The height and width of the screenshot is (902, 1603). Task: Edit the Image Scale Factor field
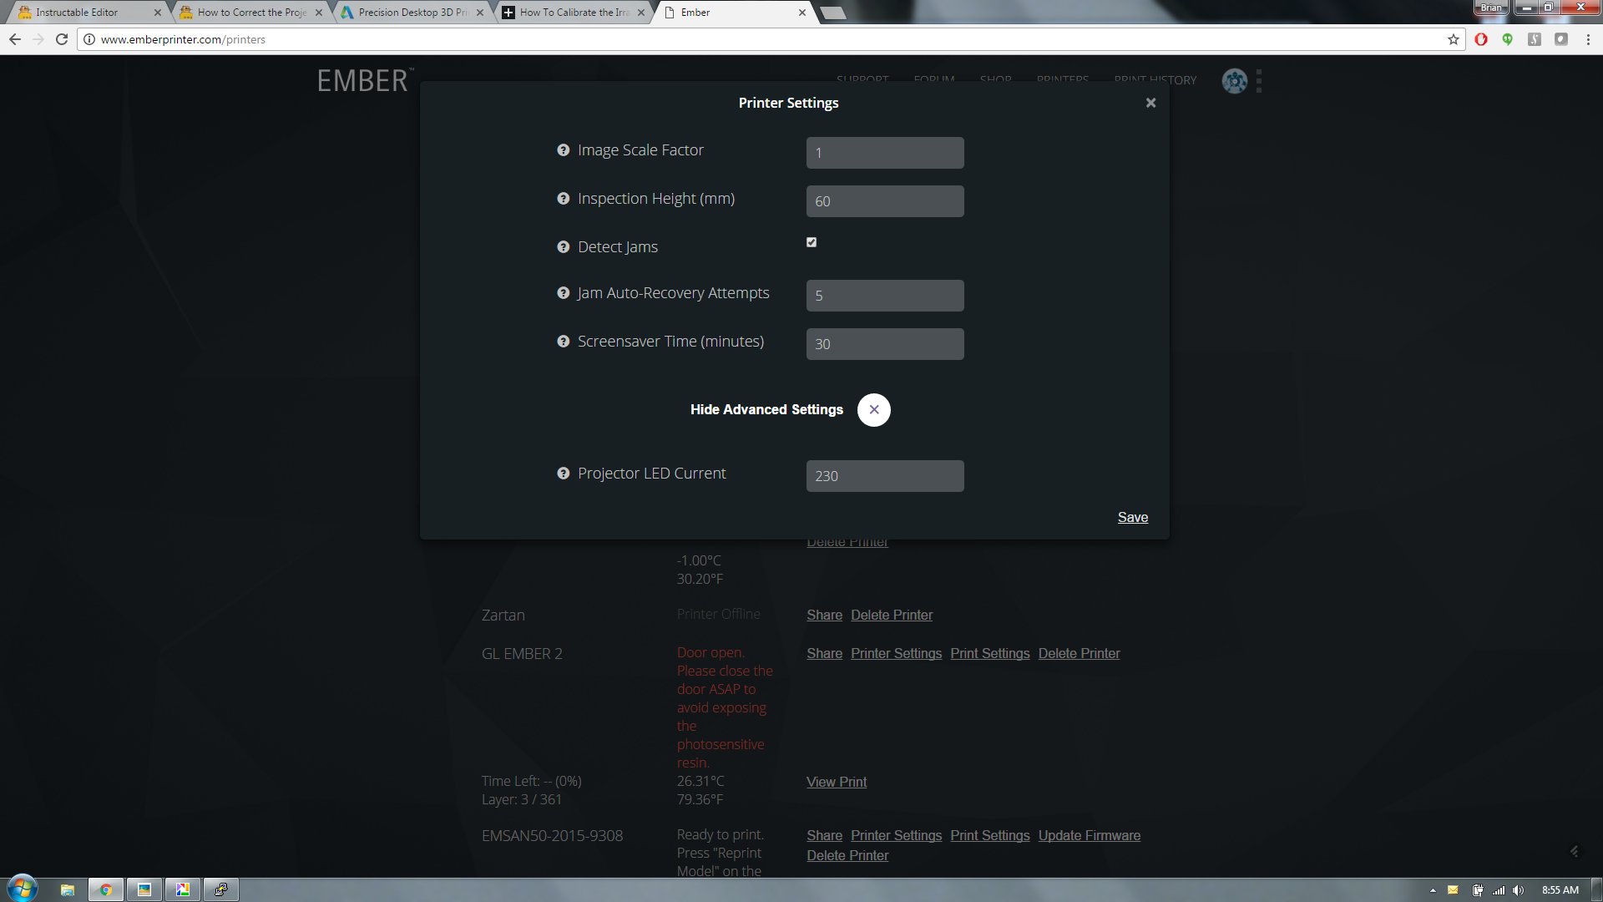[x=885, y=153]
